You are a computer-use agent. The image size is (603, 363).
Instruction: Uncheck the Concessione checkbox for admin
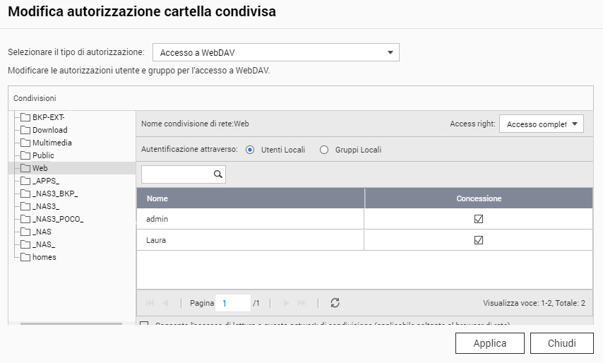(479, 219)
